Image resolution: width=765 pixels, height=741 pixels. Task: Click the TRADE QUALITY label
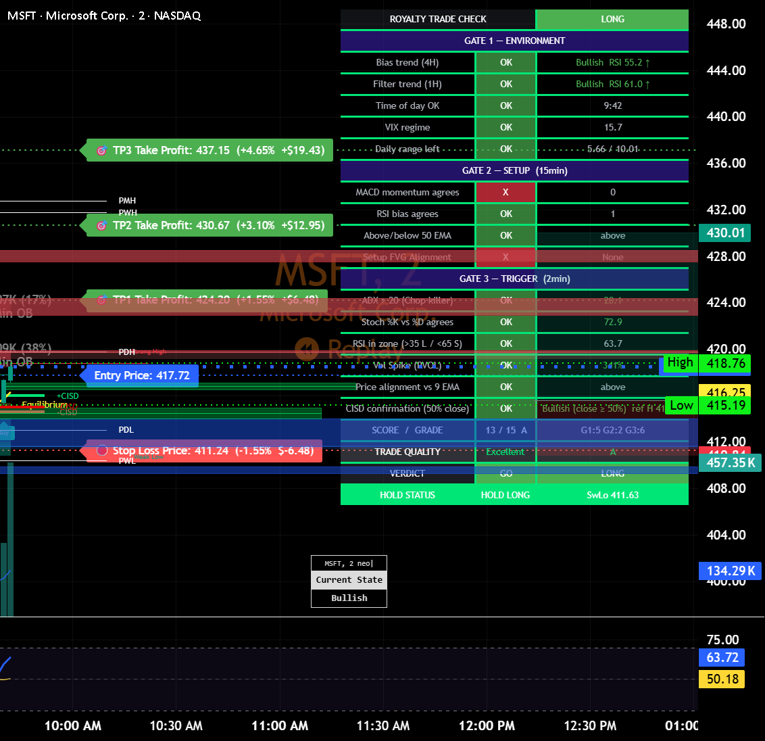pos(408,452)
